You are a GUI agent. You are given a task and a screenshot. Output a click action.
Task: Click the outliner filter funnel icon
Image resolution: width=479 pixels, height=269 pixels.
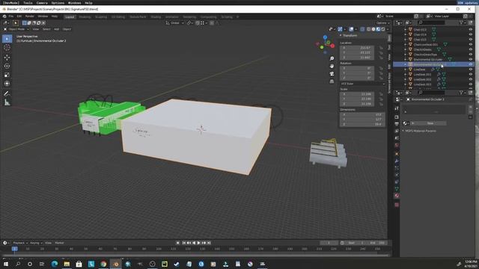click(x=462, y=22)
